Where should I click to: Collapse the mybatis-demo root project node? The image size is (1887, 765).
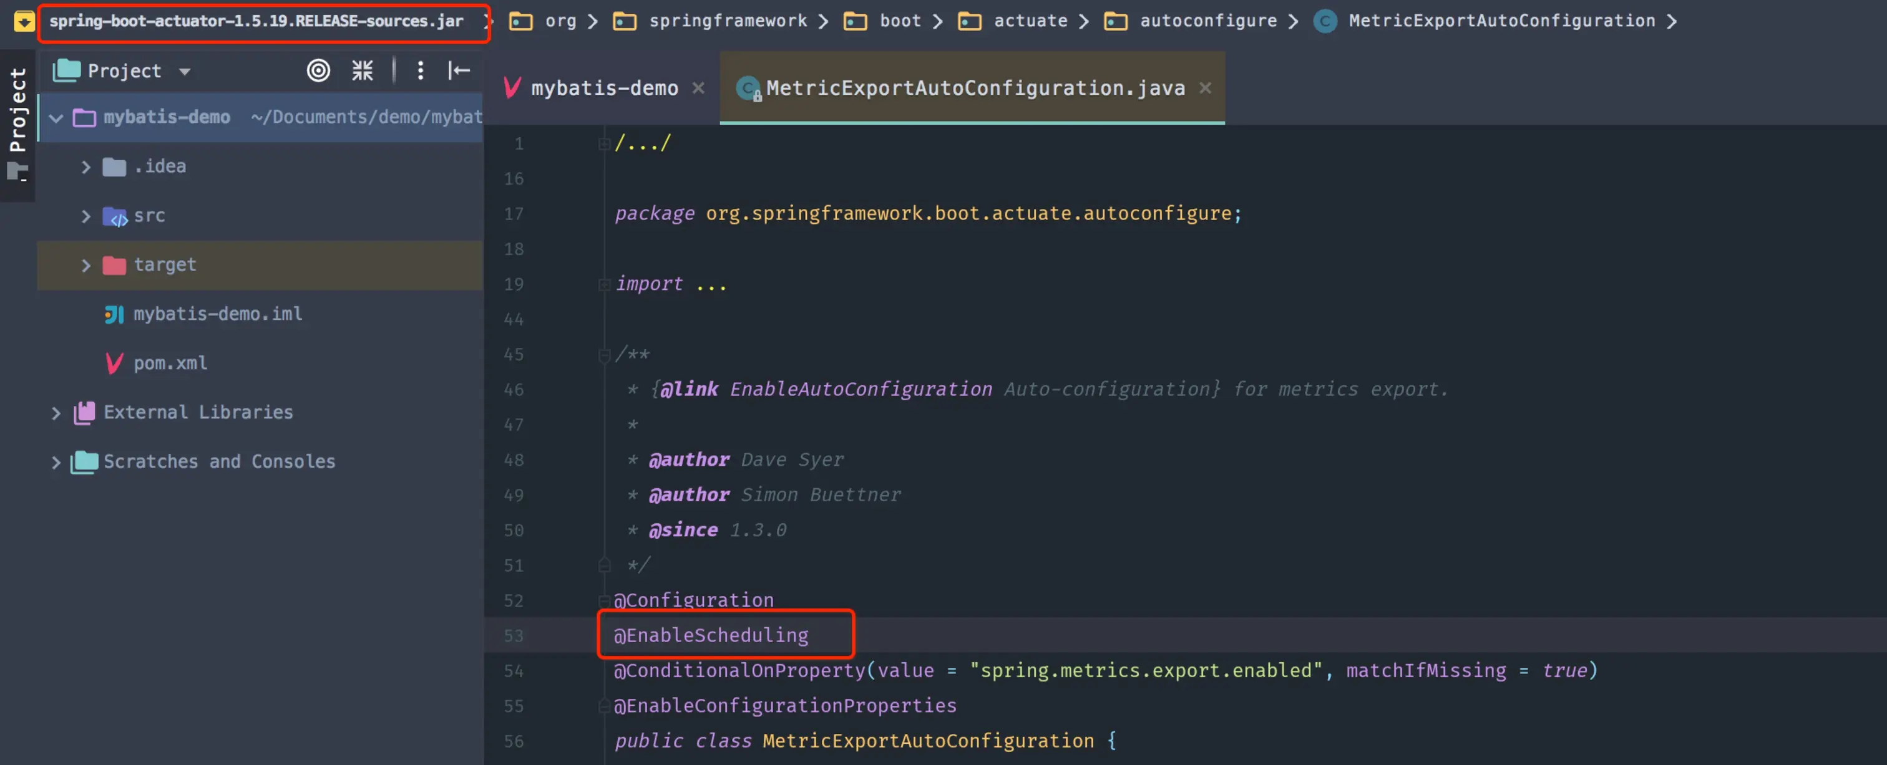pyautogui.click(x=56, y=118)
